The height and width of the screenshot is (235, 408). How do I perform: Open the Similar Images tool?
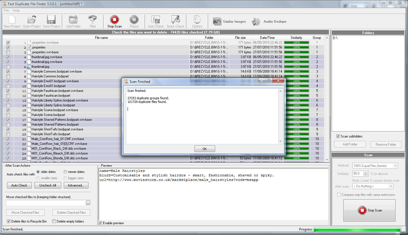[x=229, y=22]
